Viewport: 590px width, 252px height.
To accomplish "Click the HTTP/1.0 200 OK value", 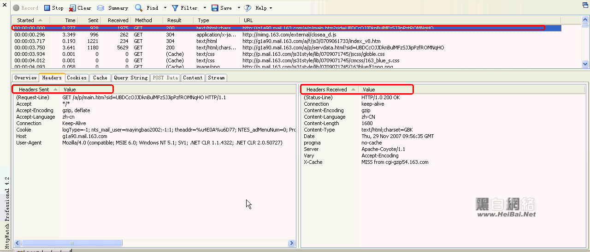I will point(380,97).
